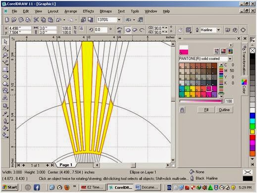Open the Effects menu
Screen dimensions: 257x193
(x=88, y=11)
